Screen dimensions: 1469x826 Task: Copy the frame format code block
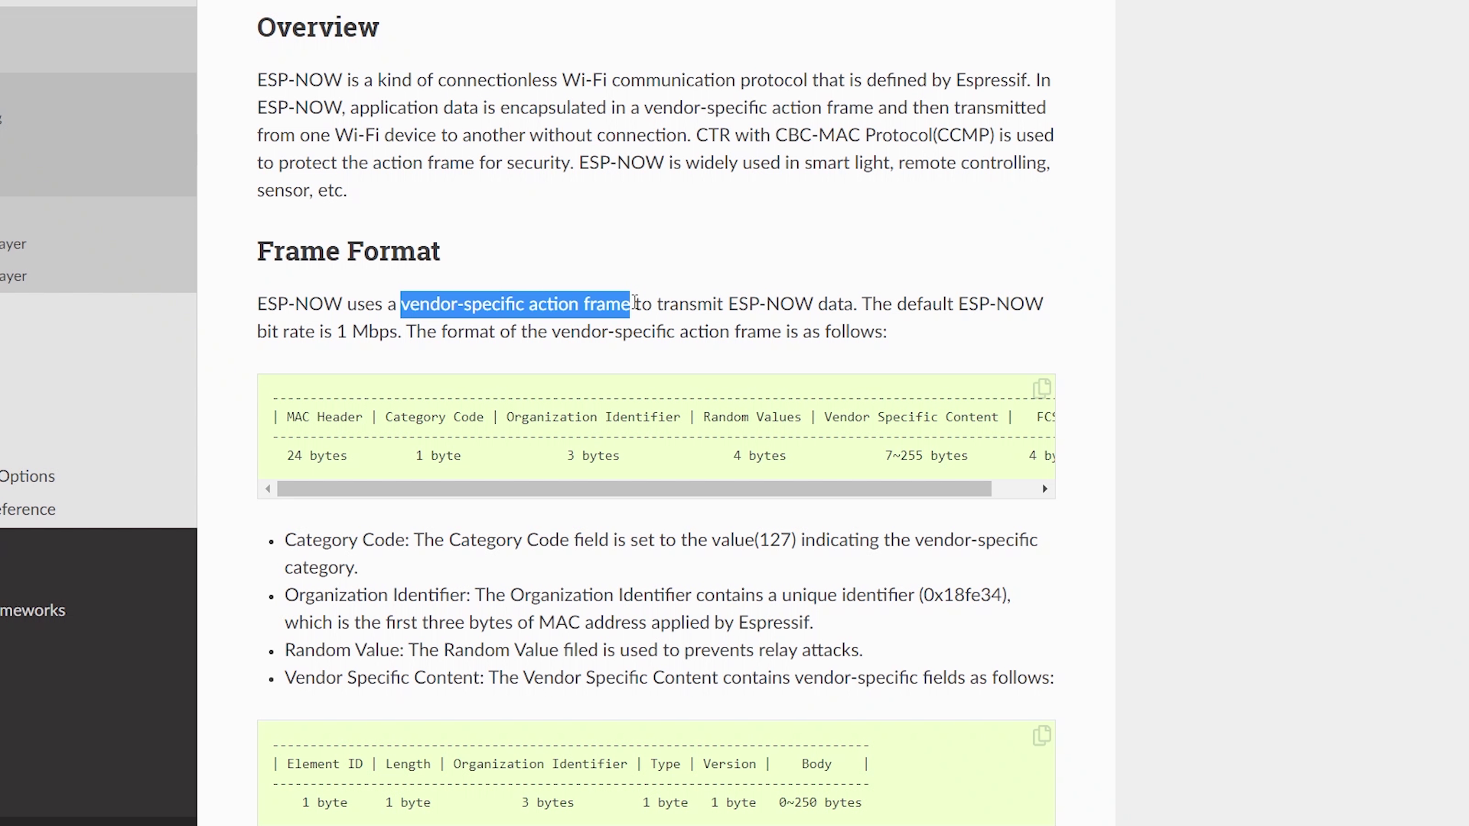1041,389
